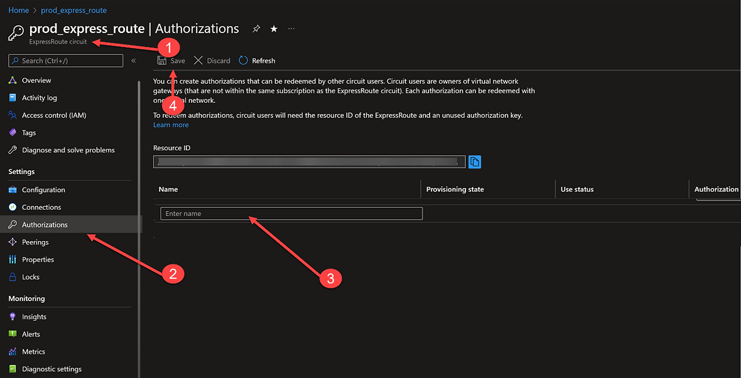The height and width of the screenshot is (378, 741).
Task: Open the Overview menu item
Action: point(36,80)
